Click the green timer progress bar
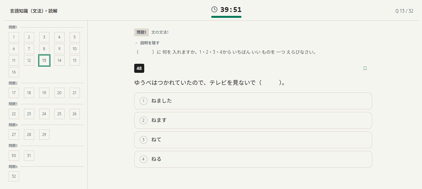The height and width of the screenshot is (189, 422). (x=226, y=16)
